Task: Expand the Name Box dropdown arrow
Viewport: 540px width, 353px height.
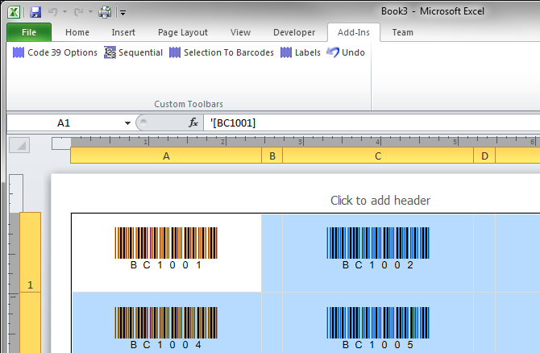Action: click(127, 123)
